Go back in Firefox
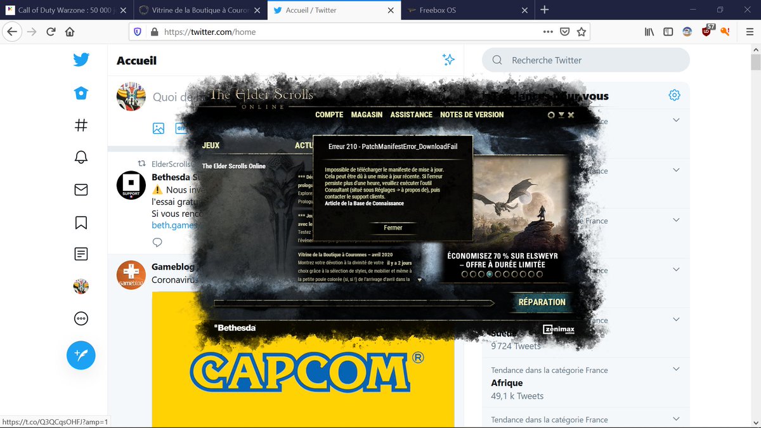This screenshot has height=428, width=761. [x=12, y=32]
